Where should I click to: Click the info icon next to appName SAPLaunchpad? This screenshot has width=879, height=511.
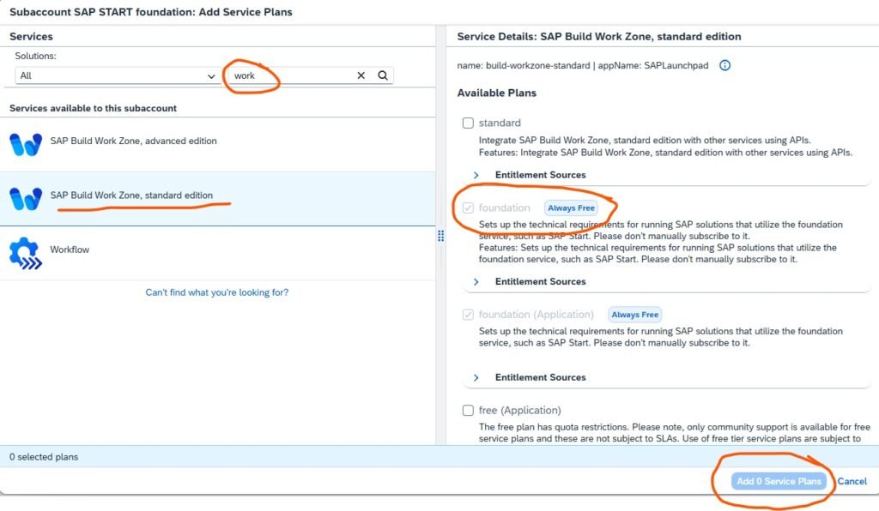point(724,65)
